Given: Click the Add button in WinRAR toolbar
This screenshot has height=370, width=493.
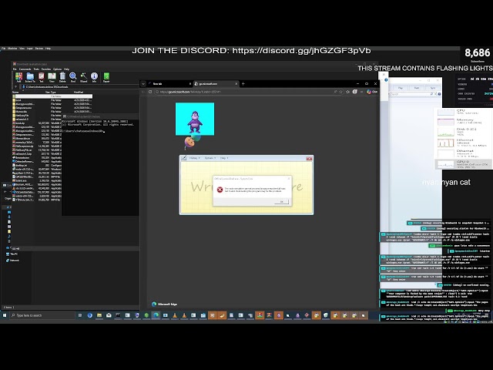Looking at the screenshot, I should [18, 77].
